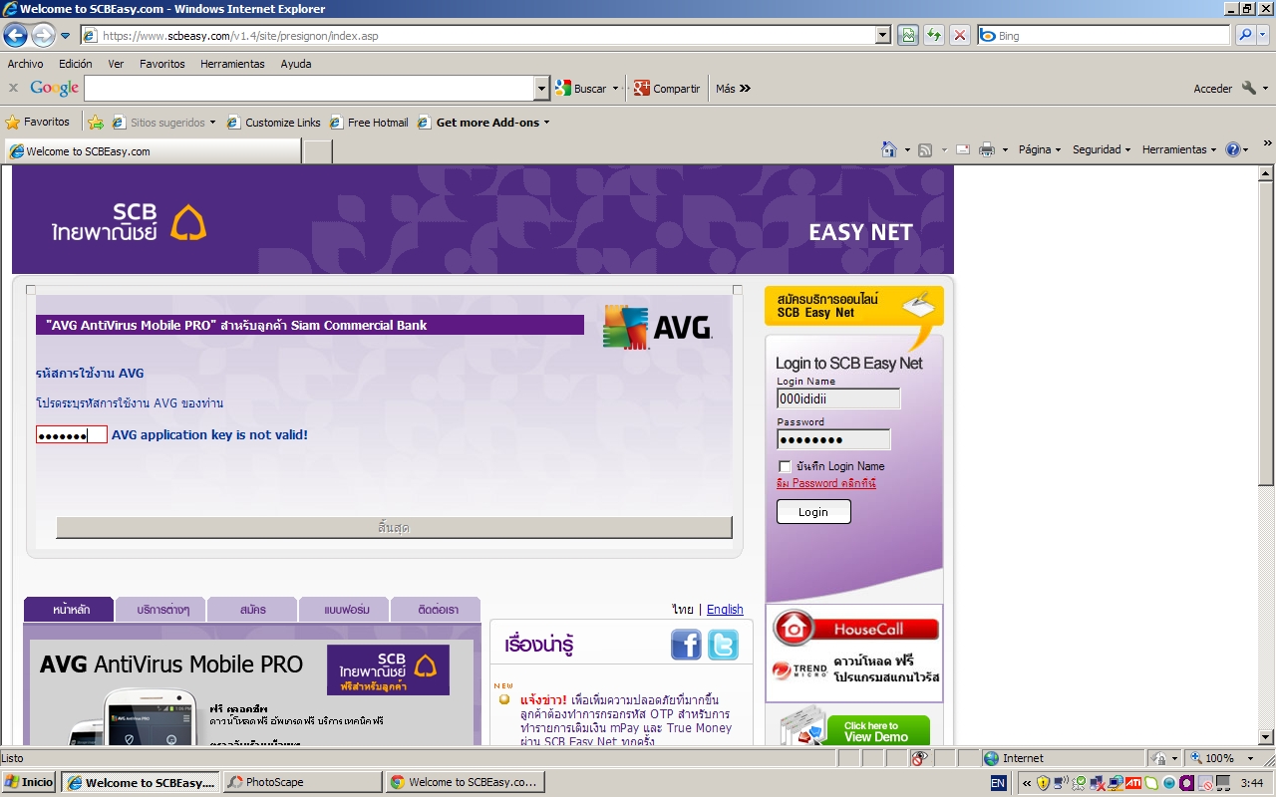Click the Login Name input field
The width and height of the screenshot is (1276, 797).
[838, 398]
